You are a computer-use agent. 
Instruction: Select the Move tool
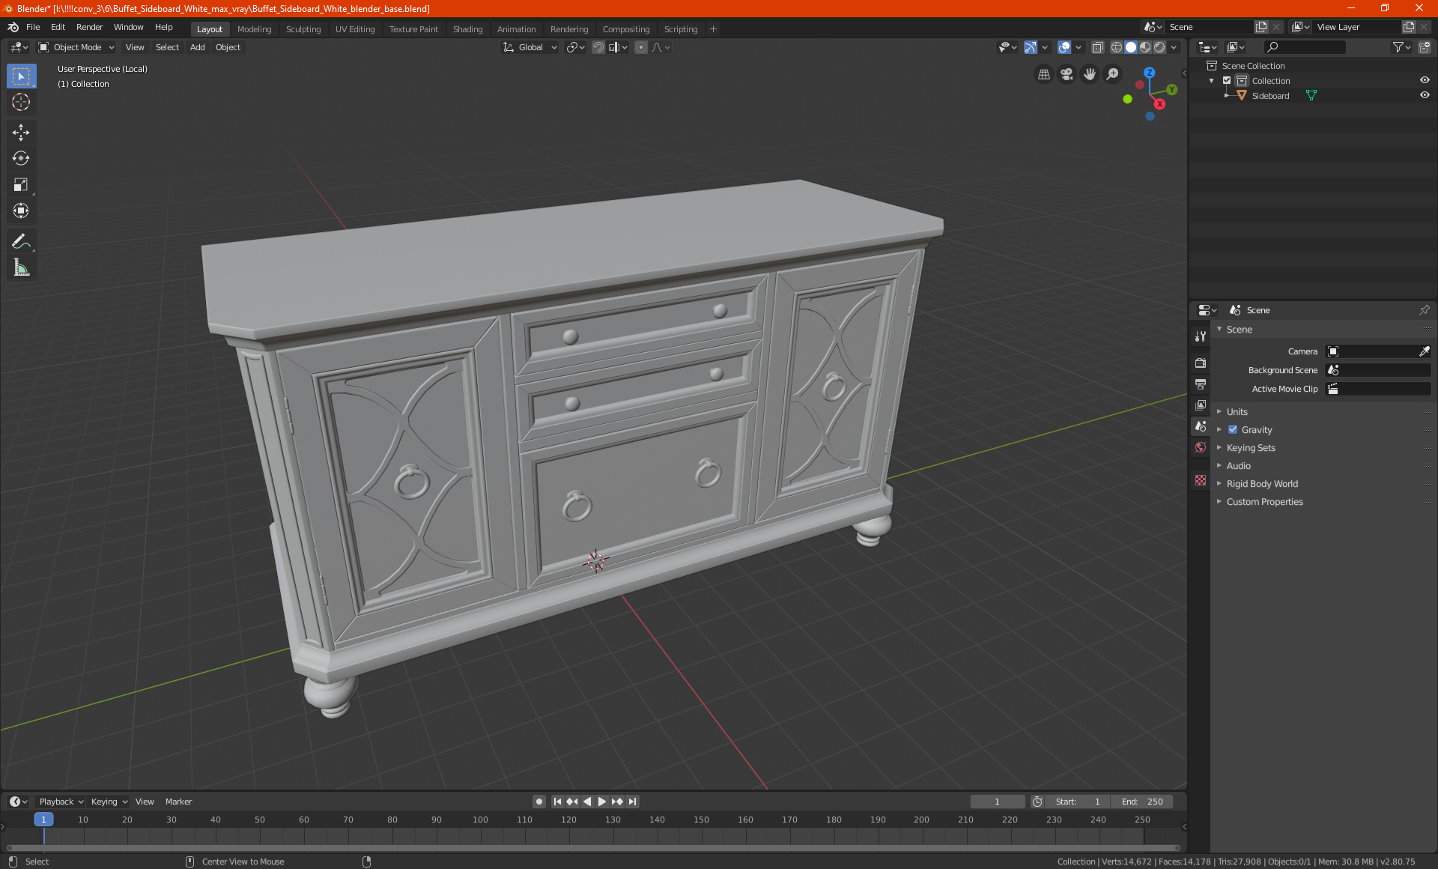pos(21,133)
